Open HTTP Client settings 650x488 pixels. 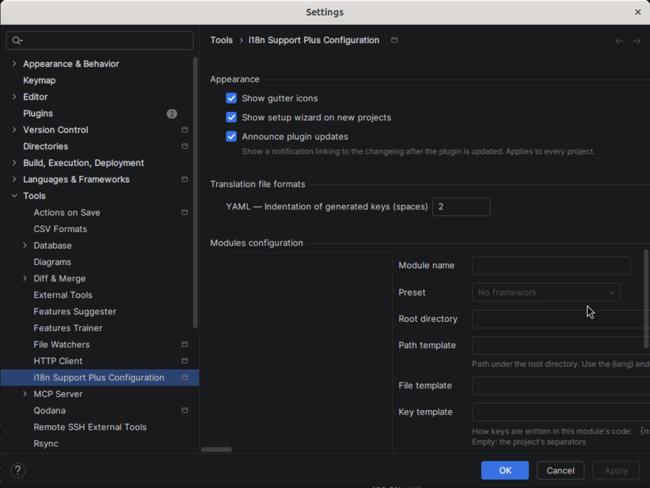(58, 361)
